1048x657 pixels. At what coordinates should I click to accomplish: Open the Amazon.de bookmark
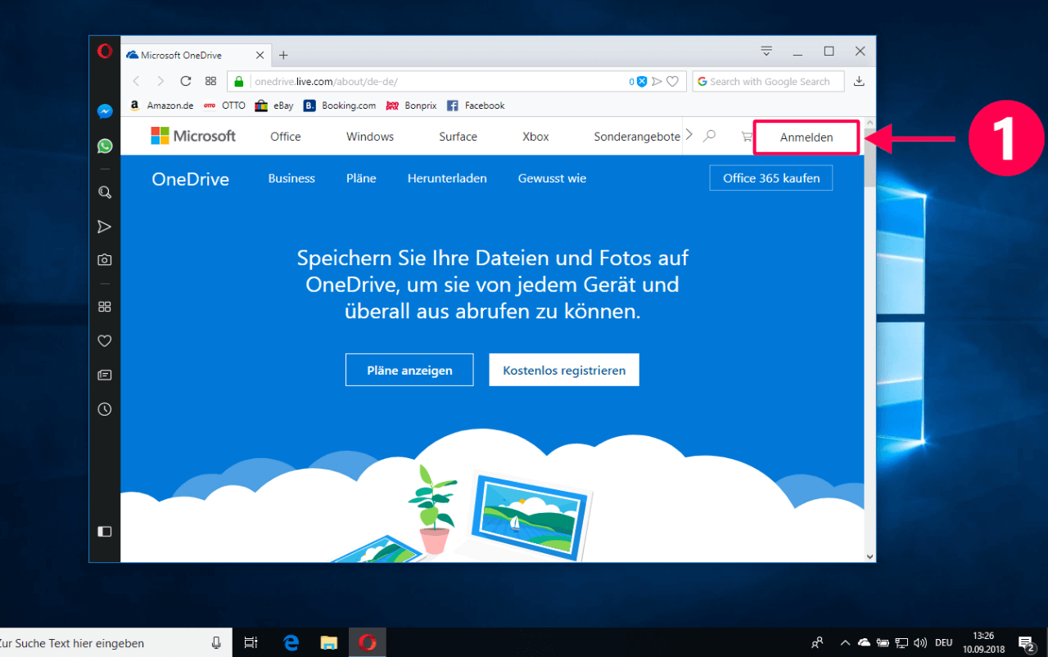tap(162, 106)
